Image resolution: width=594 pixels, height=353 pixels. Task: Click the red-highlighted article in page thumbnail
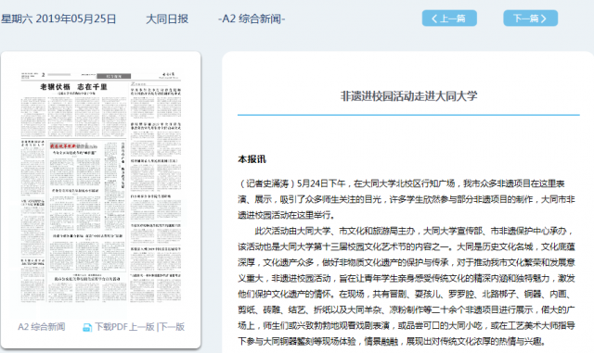pos(74,146)
